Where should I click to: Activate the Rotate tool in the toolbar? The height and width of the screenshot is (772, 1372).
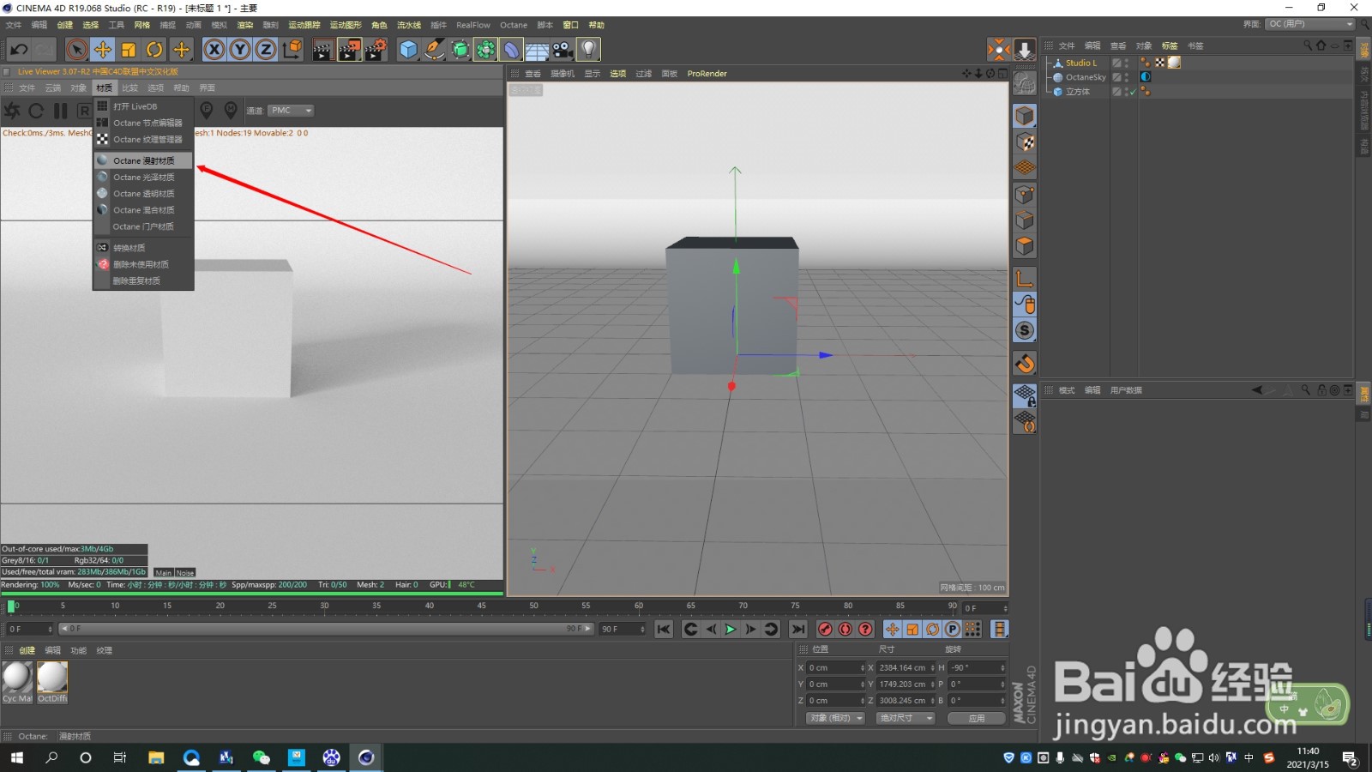pyautogui.click(x=154, y=50)
